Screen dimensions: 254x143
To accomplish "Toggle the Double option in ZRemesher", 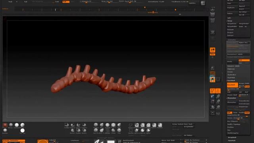I will (241, 112).
